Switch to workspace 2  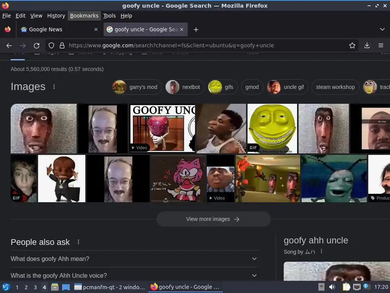pyautogui.click(x=26, y=287)
